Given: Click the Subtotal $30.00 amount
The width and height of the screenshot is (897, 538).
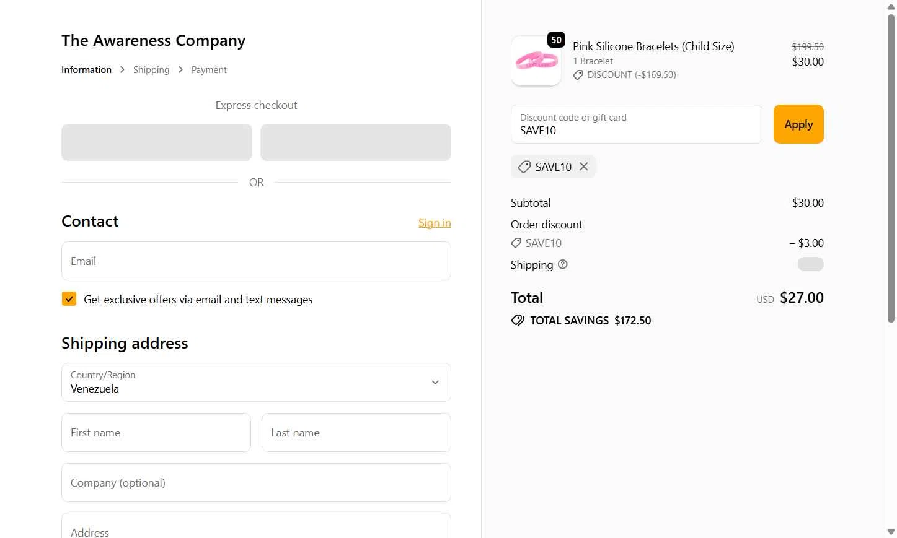Looking at the screenshot, I should click(808, 203).
